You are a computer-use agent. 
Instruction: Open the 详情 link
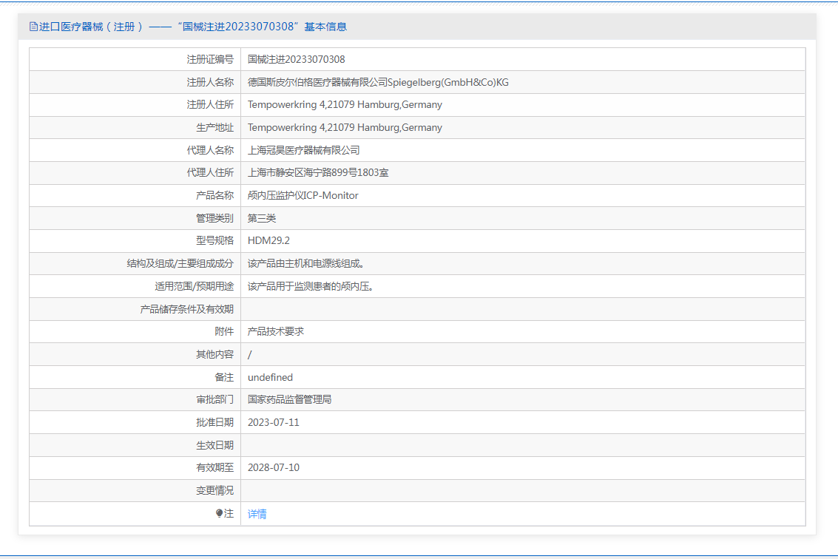coord(257,514)
